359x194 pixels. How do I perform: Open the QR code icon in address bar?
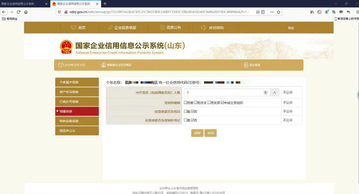(258, 12)
